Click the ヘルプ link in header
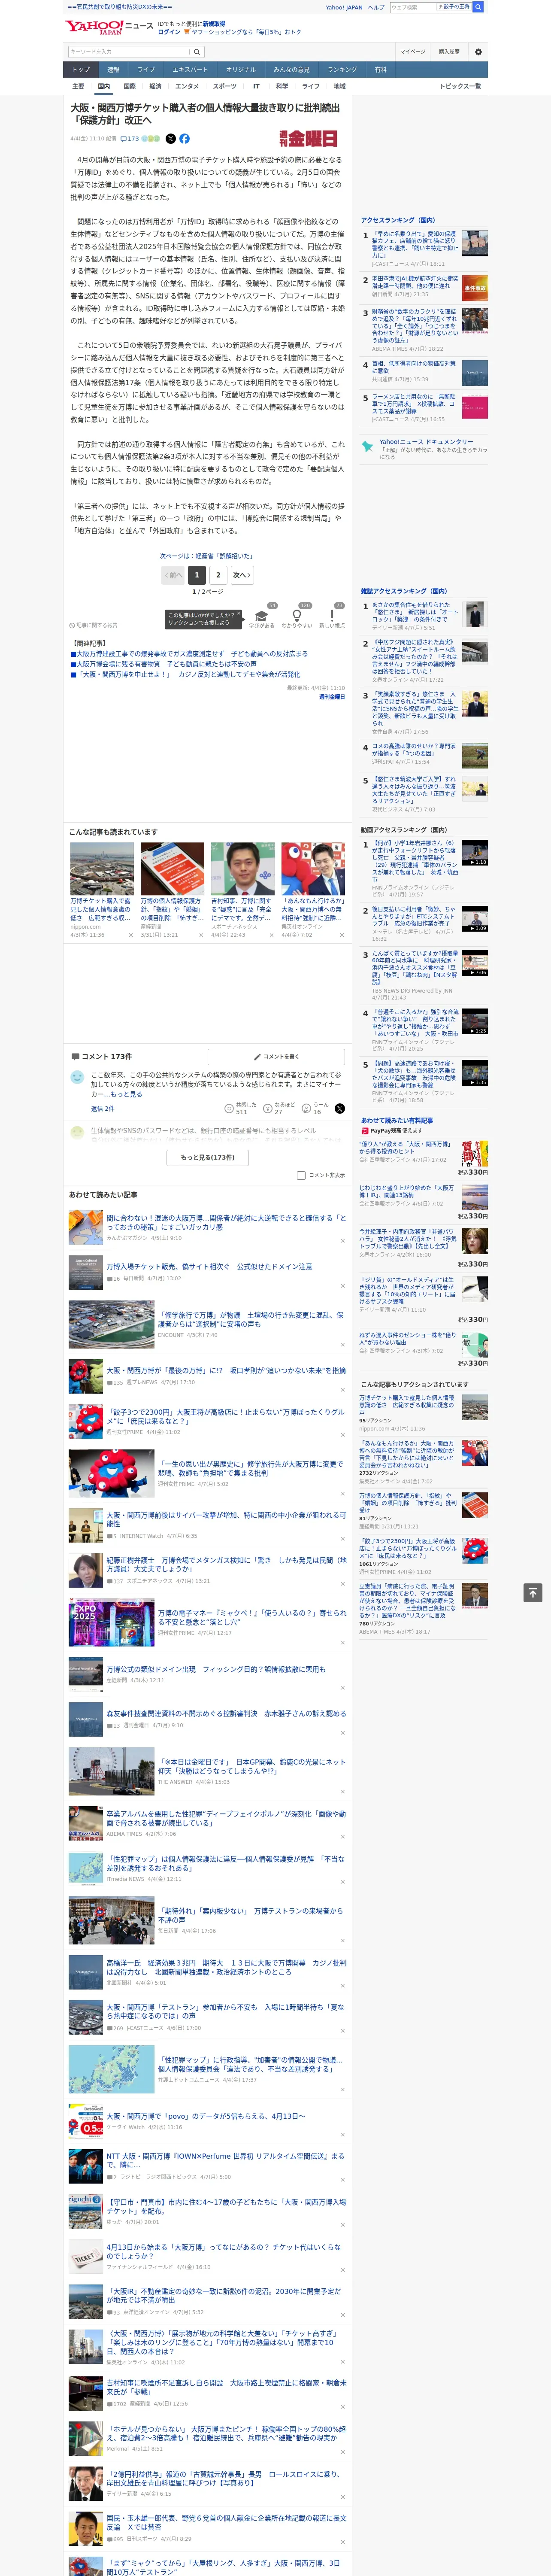The image size is (551, 2576). coord(375,7)
